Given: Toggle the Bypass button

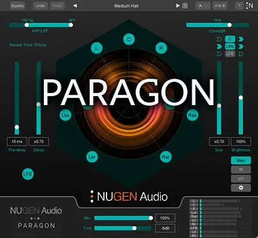Looking at the screenshot, I should click(x=17, y=6).
